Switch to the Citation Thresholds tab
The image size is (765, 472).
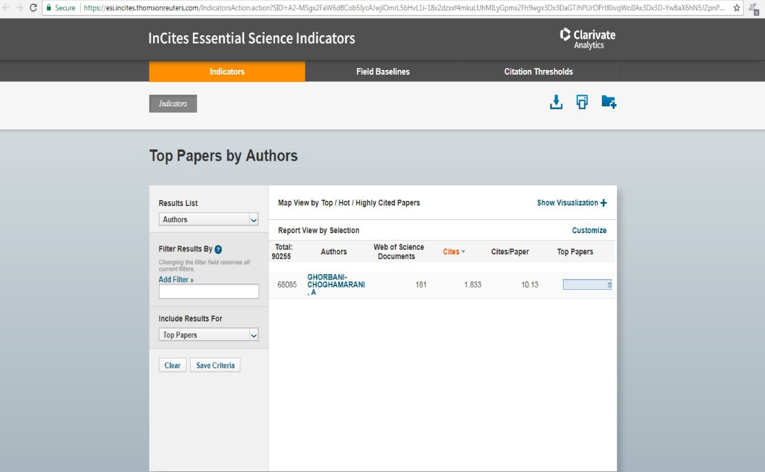[x=538, y=71]
